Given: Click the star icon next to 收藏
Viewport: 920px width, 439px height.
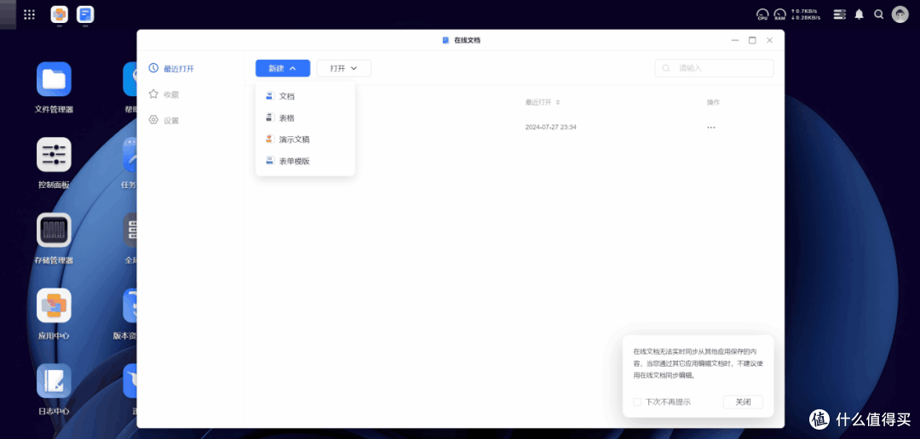Looking at the screenshot, I should point(153,94).
